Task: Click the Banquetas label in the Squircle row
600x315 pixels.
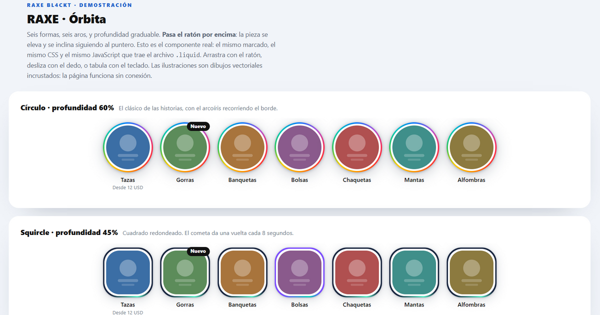Action: coord(242,305)
